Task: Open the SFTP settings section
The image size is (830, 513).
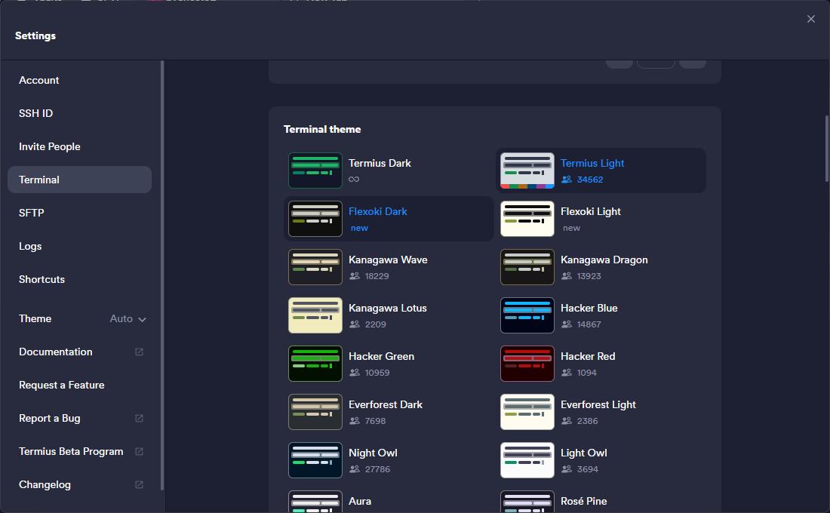Action: 79,213
